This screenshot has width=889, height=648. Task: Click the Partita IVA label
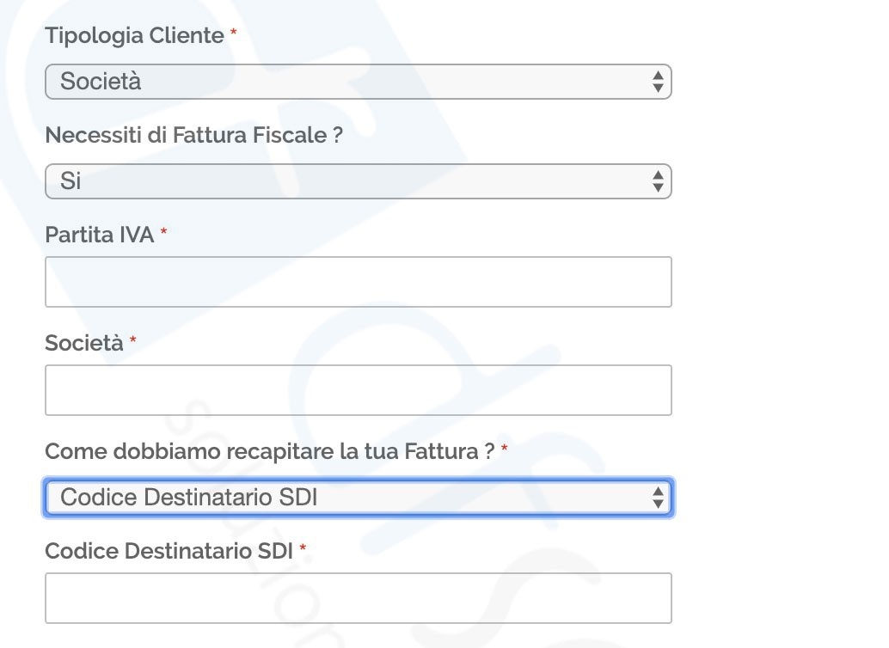coord(99,235)
